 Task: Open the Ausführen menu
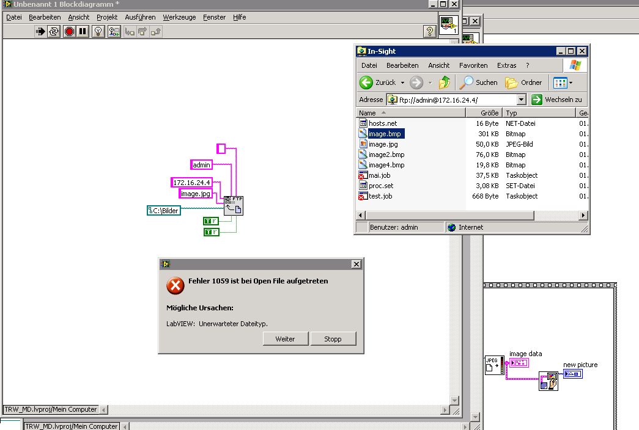[140, 17]
